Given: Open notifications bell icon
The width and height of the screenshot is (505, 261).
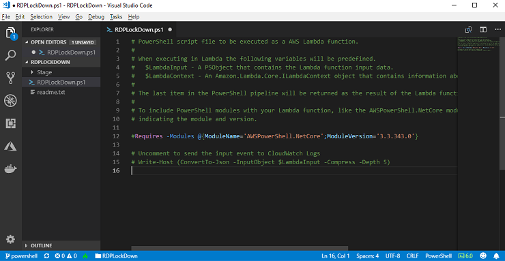Looking at the screenshot, I should pos(496,256).
